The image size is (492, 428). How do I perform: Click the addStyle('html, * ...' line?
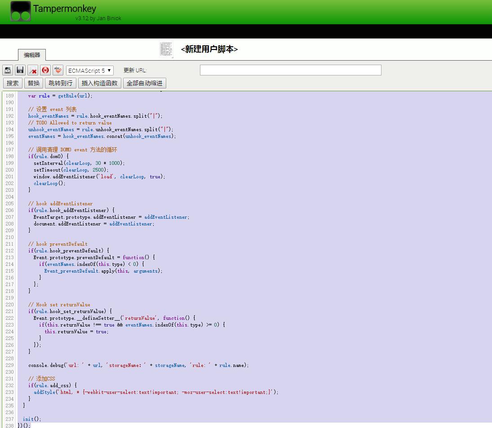coord(156,392)
